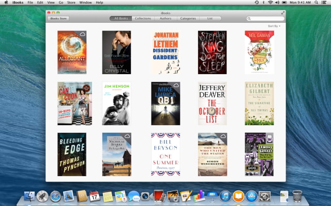This screenshot has width=331, height=206.
Task: Switch to the Authors view tab
Action: [165, 19]
